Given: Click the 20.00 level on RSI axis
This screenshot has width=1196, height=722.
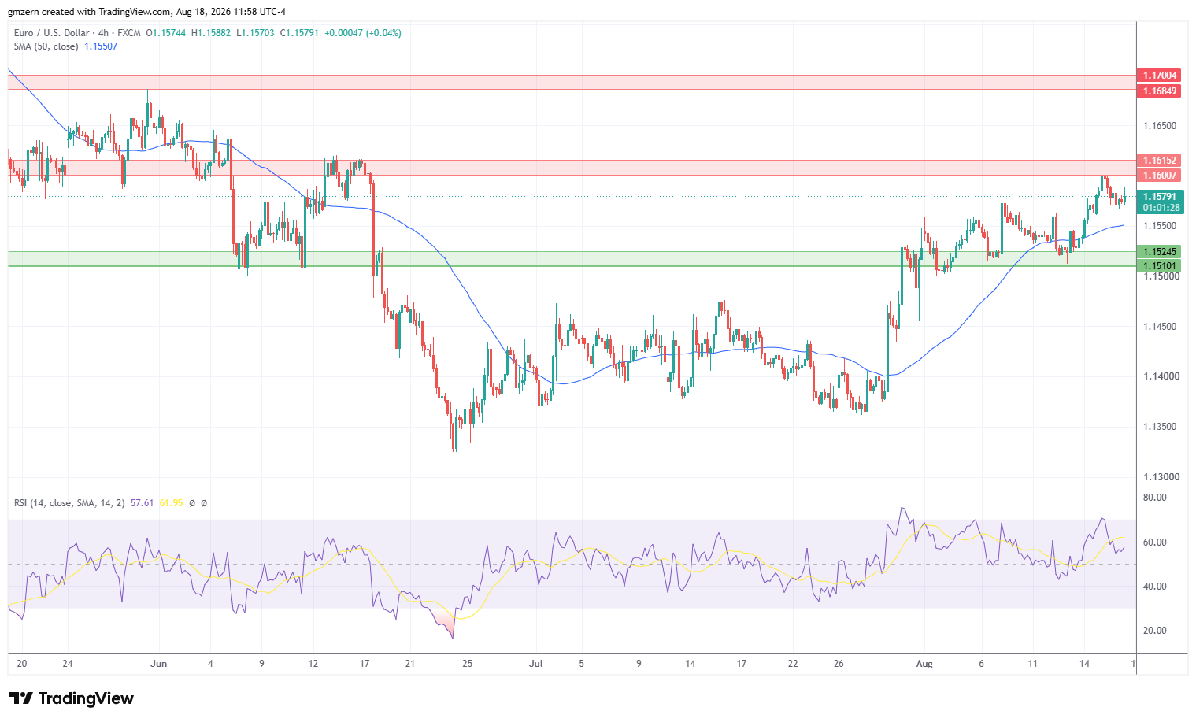Looking at the screenshot, I should [x=1154, y=631].
